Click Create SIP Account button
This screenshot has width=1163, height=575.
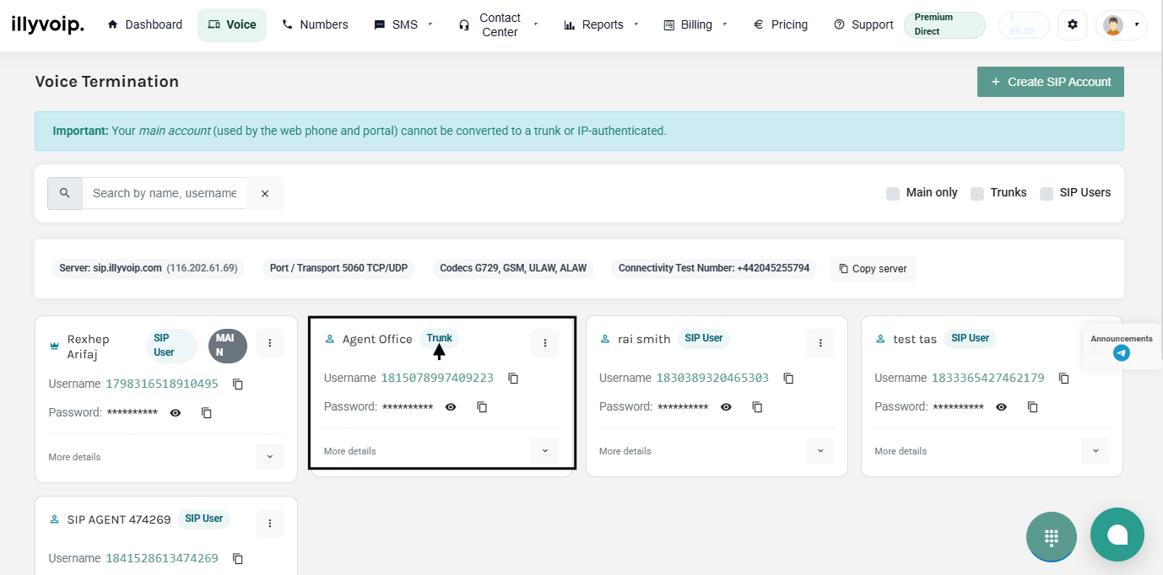point(1050,82)
